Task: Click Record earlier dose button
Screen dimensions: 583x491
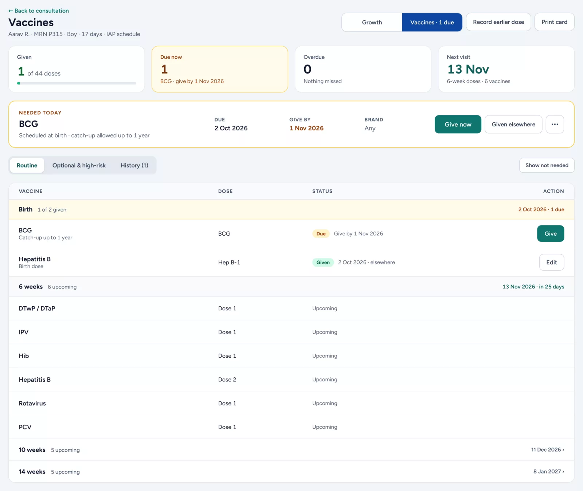Action: click(x=498, y=22)
